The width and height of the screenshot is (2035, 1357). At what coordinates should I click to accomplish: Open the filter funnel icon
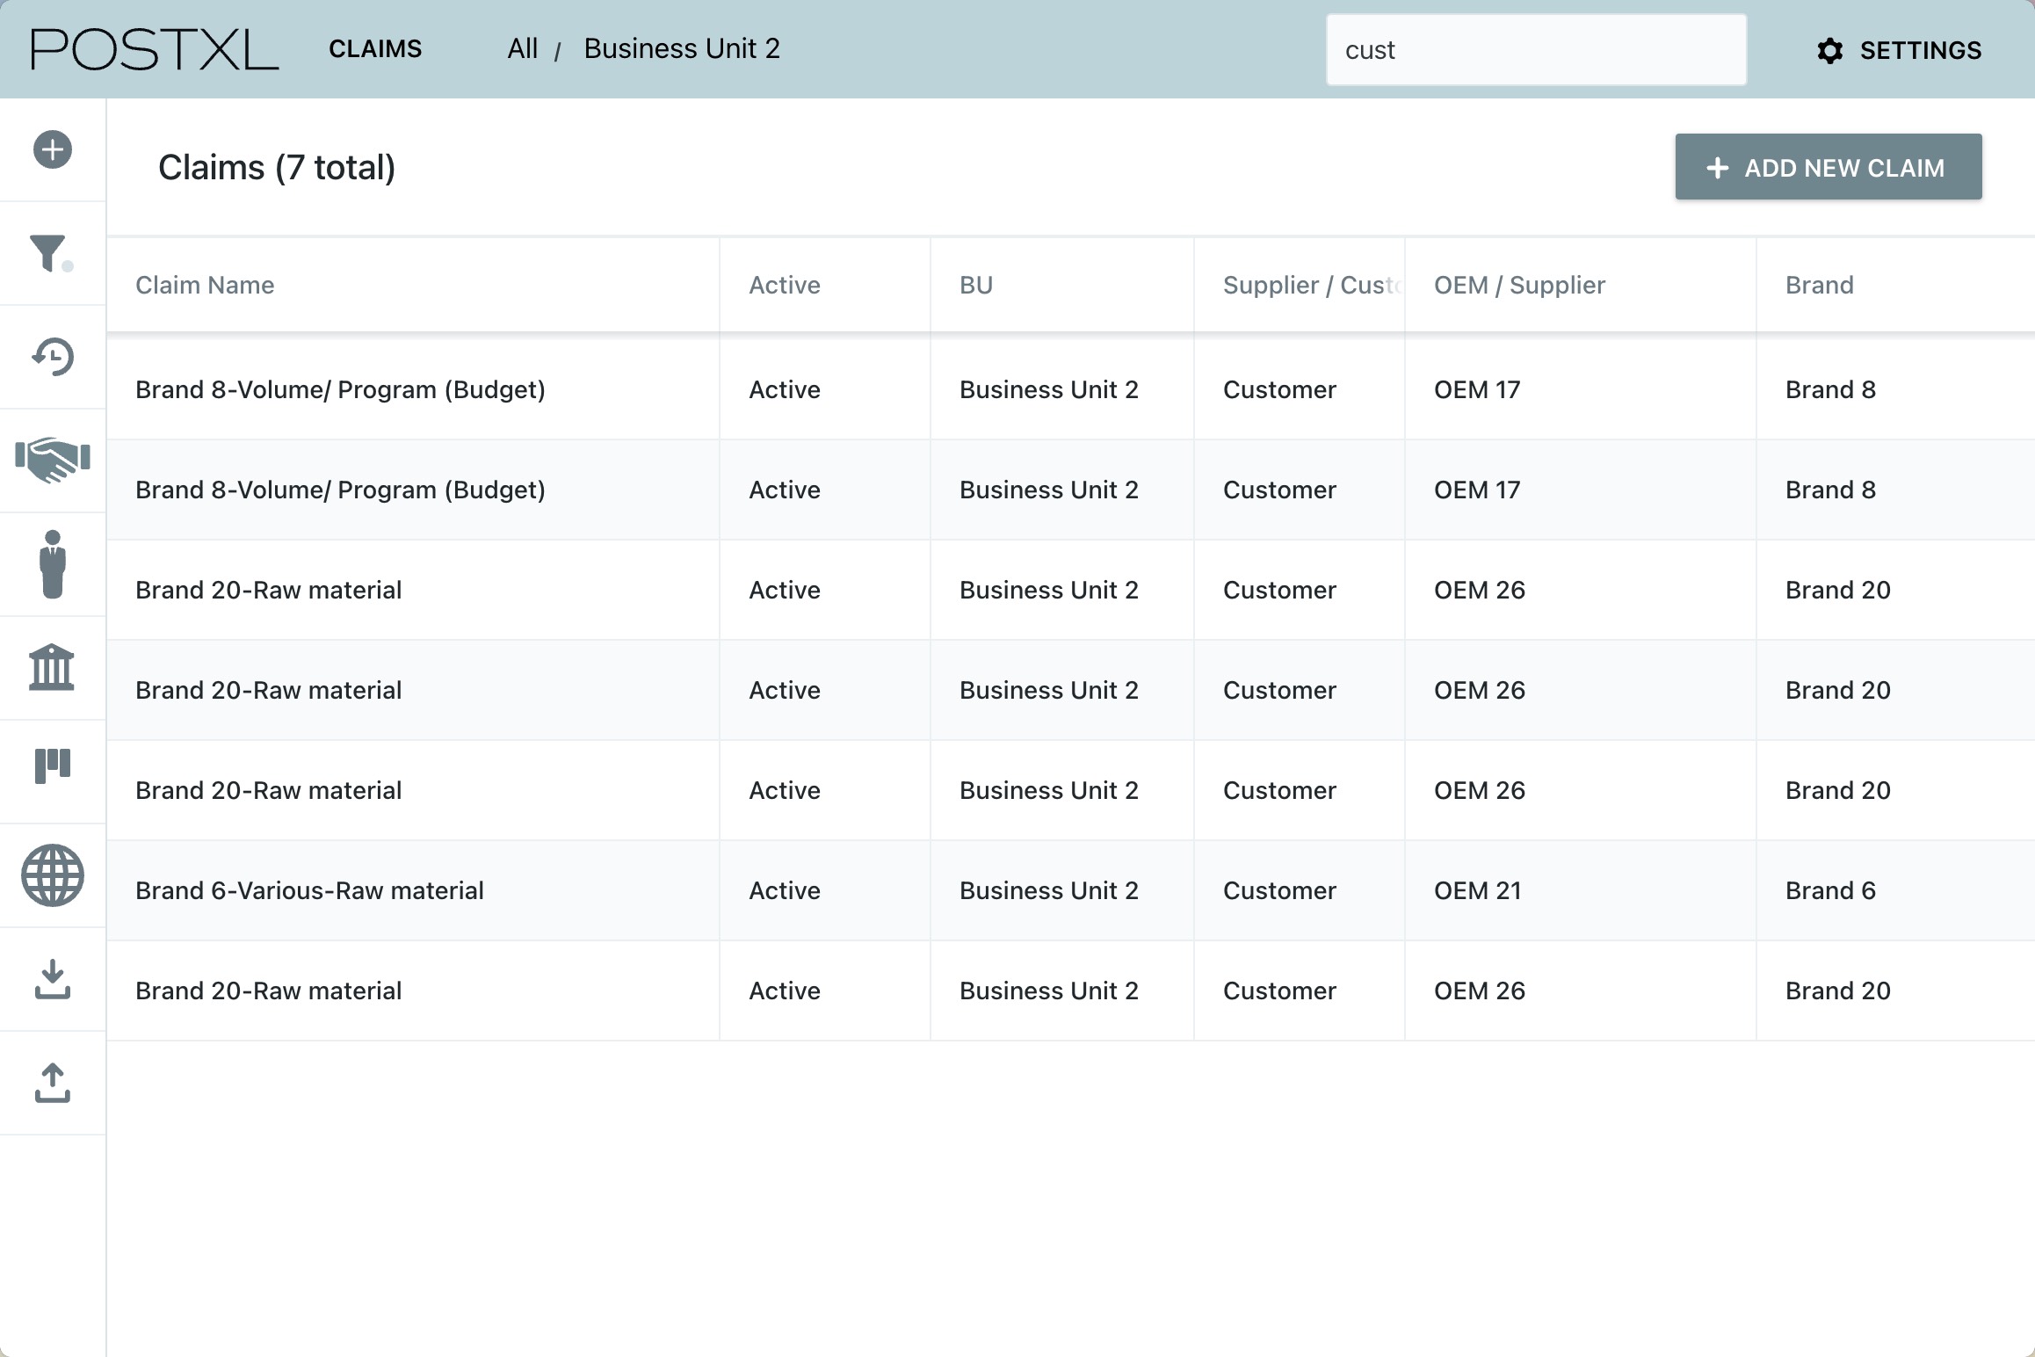(50, 253)
